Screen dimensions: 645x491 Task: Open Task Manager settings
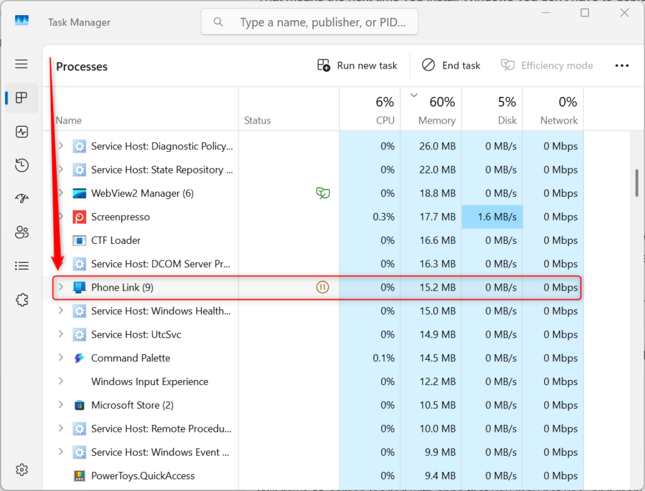[x=21, y=470]
